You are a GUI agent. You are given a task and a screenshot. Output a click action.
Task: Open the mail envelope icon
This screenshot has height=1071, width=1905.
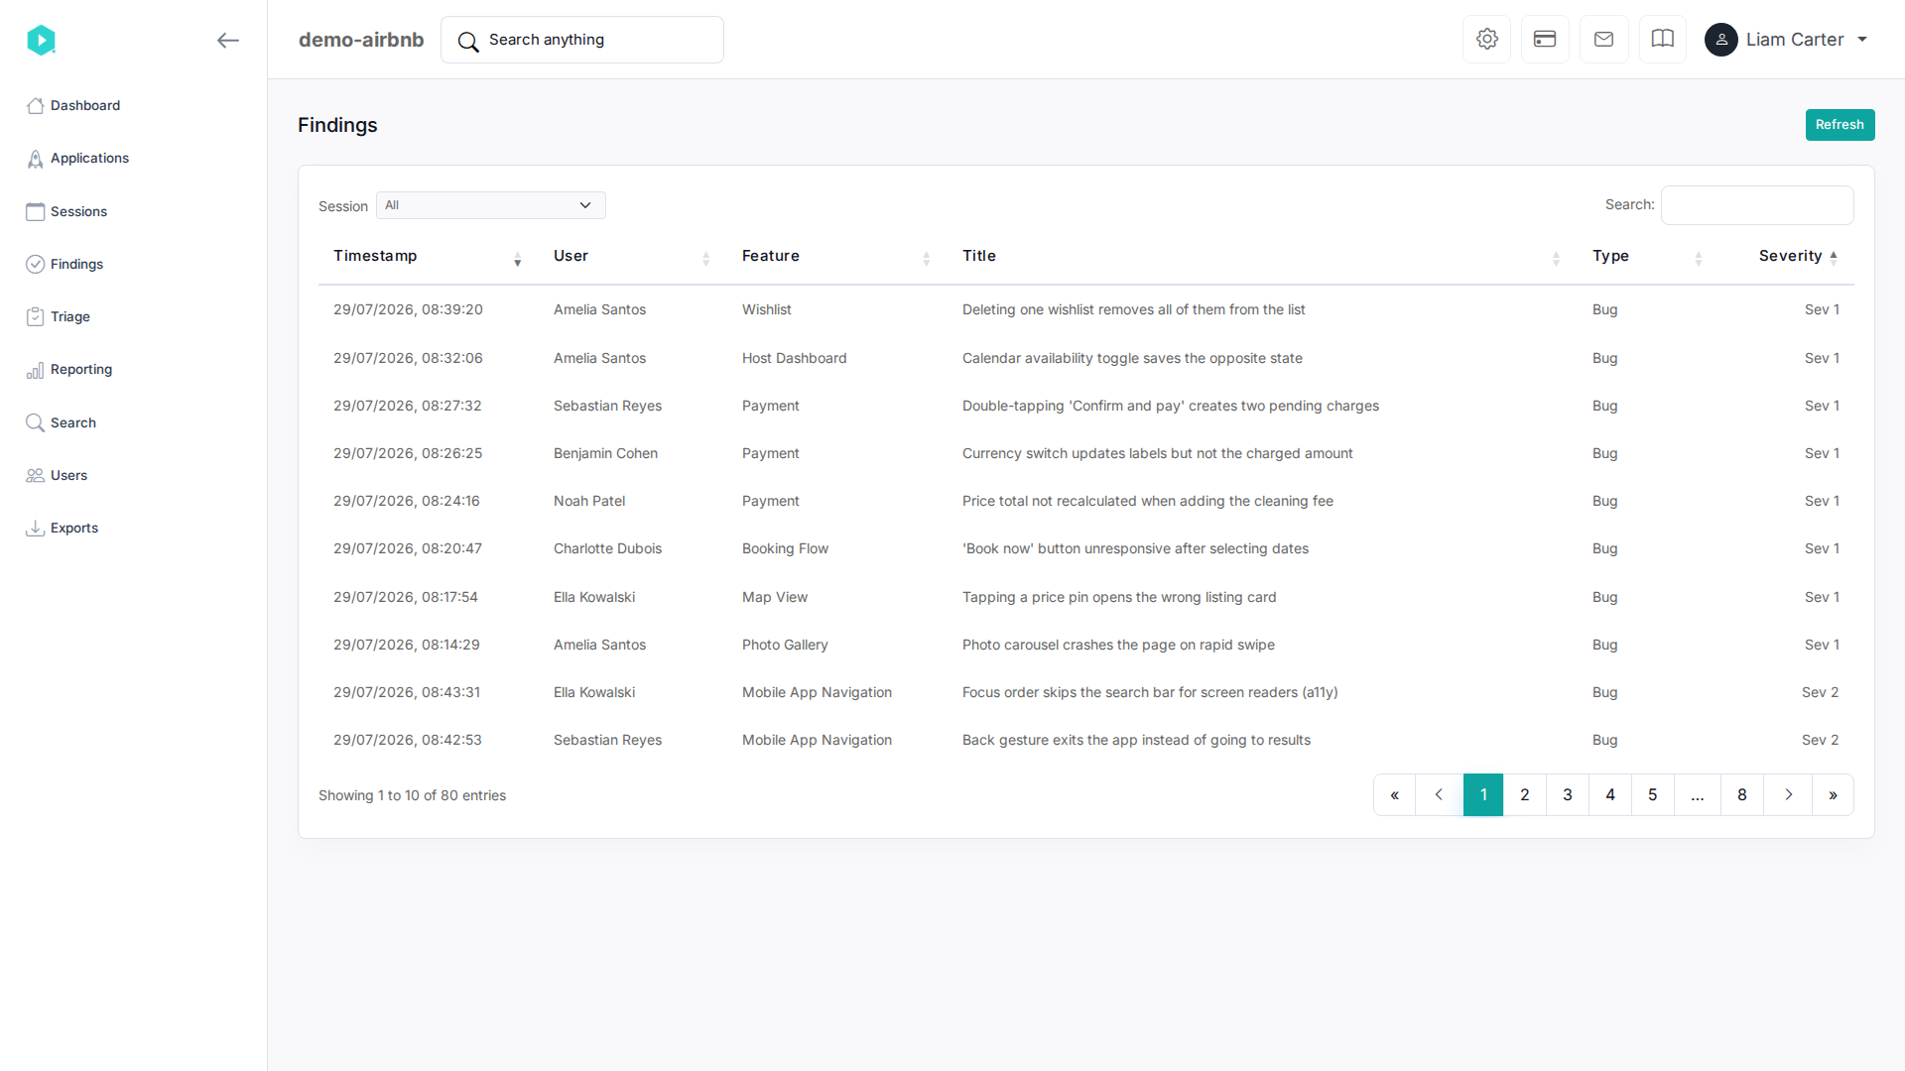point(1603,40)
